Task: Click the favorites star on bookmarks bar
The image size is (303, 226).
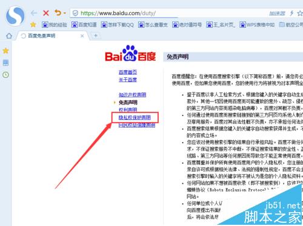Action: pyautogui.click(x=33, y=25)
